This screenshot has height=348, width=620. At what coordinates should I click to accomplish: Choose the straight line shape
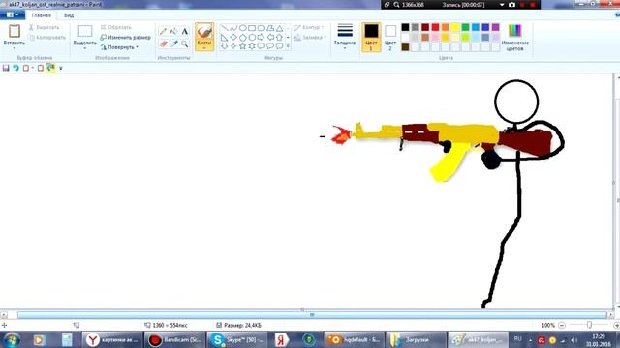(224, 28)
